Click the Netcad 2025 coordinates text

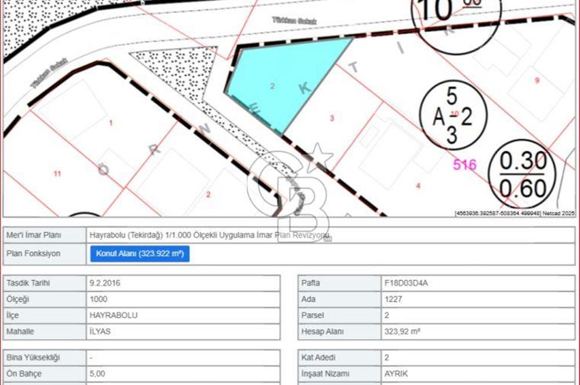point(514,213)
